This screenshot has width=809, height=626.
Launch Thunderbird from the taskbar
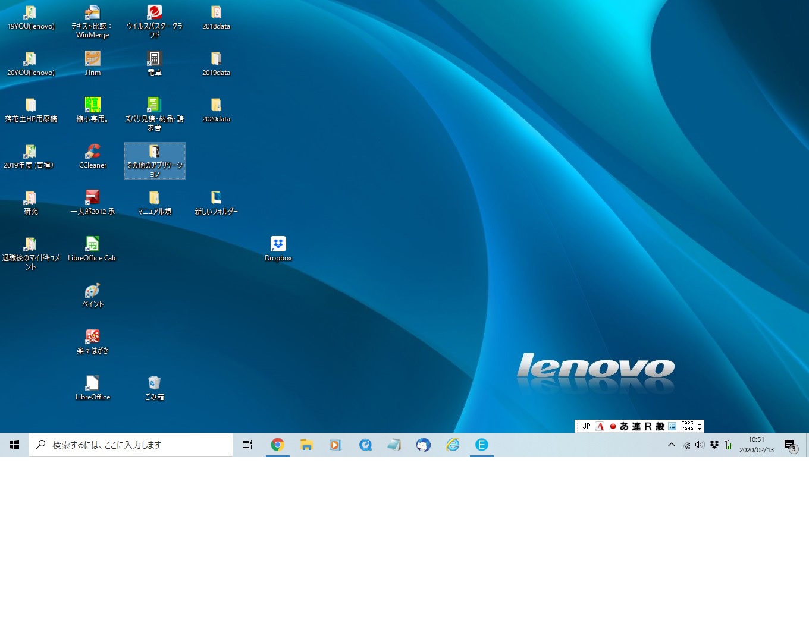click(x=423, y=445)
